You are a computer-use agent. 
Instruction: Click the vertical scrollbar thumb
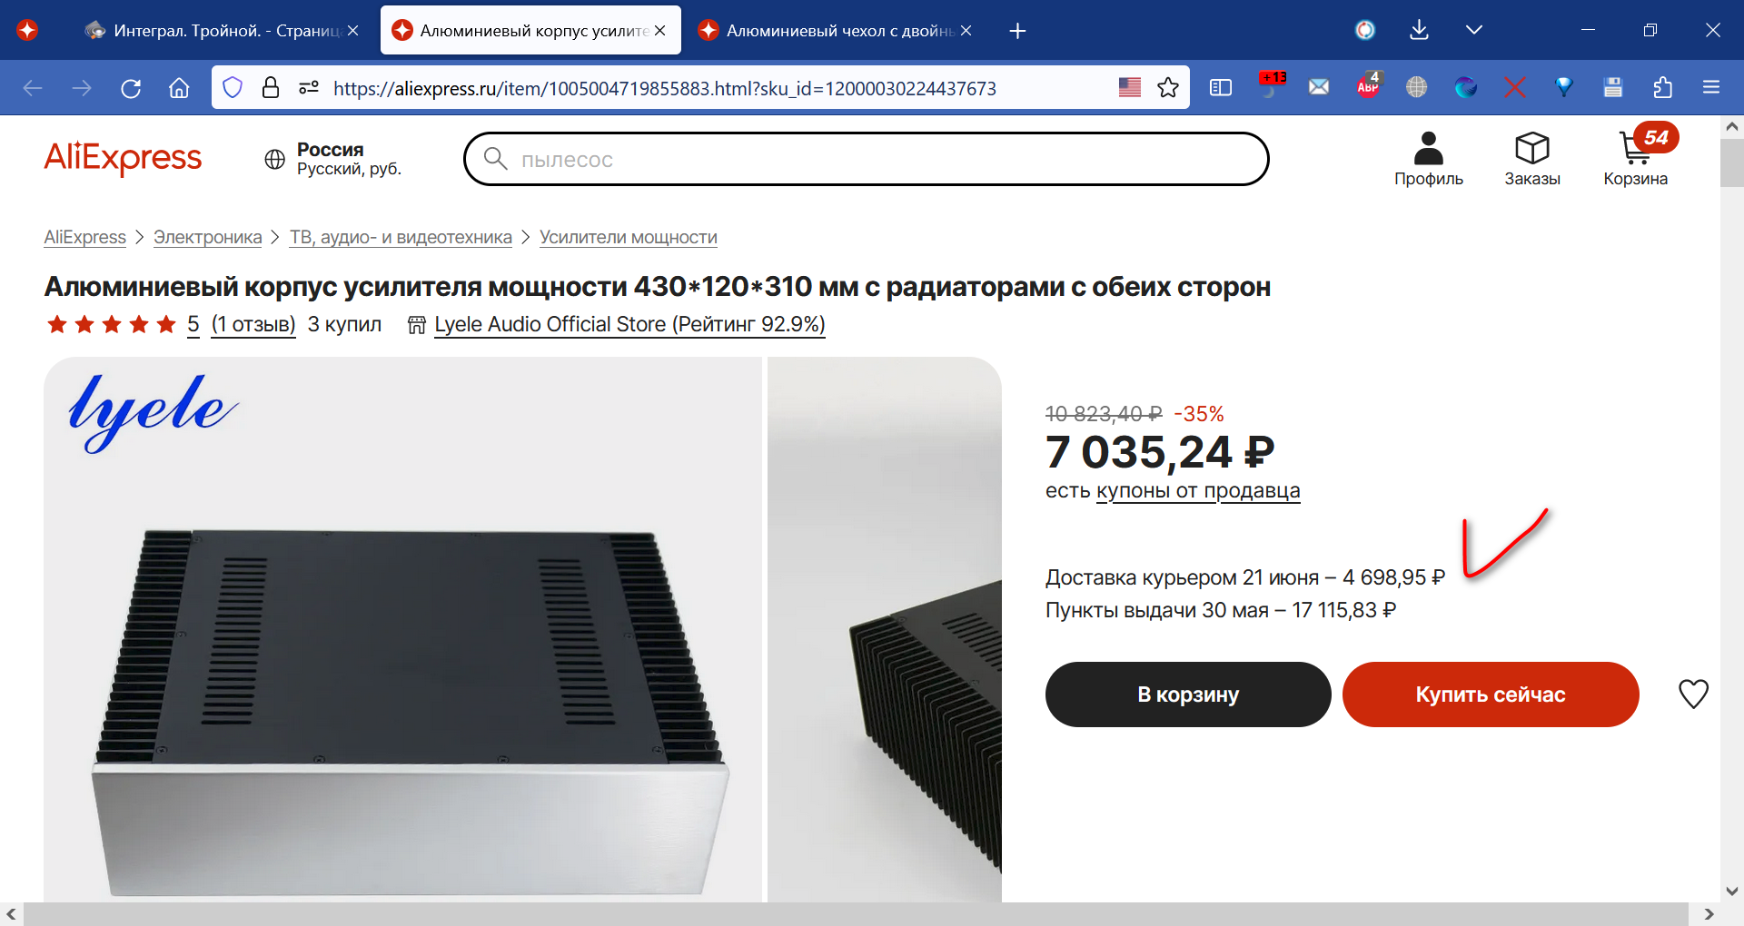[x=1731, y=163]
